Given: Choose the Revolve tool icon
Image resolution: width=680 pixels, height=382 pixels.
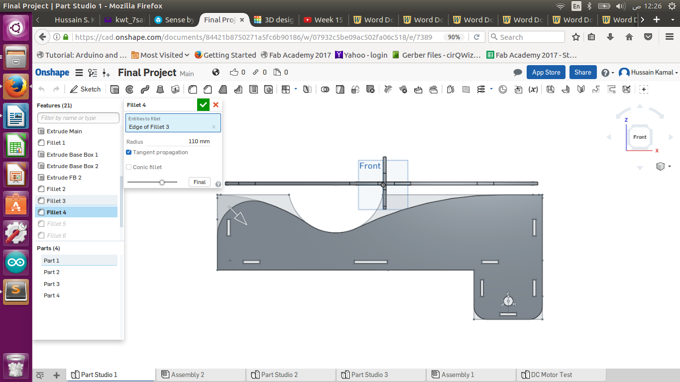Looking at the screenshot, I should coord(129,90).
